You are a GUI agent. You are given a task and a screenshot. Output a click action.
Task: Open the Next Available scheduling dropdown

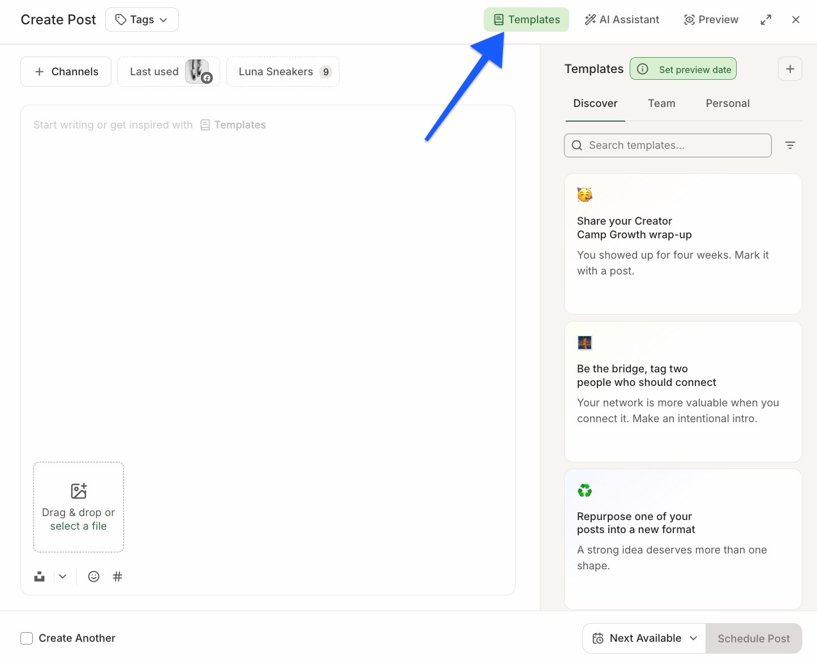[x=644, y=638]
